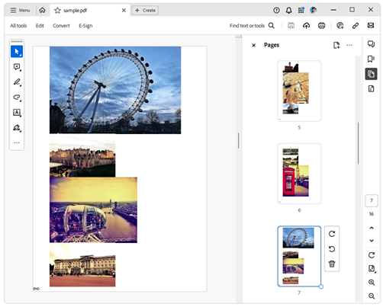Select the freehand draw tool
Screen dimensions: 383x307
click(17, 98)
